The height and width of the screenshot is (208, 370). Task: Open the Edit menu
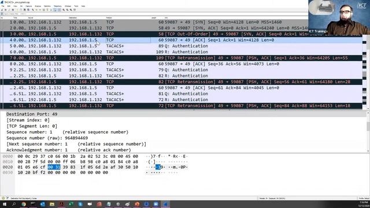(x=9, y=6)
